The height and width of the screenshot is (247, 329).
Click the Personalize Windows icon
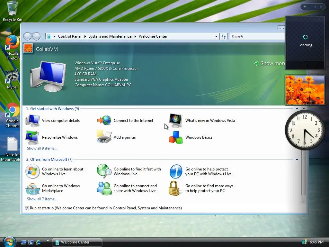(x=32, y=137)
